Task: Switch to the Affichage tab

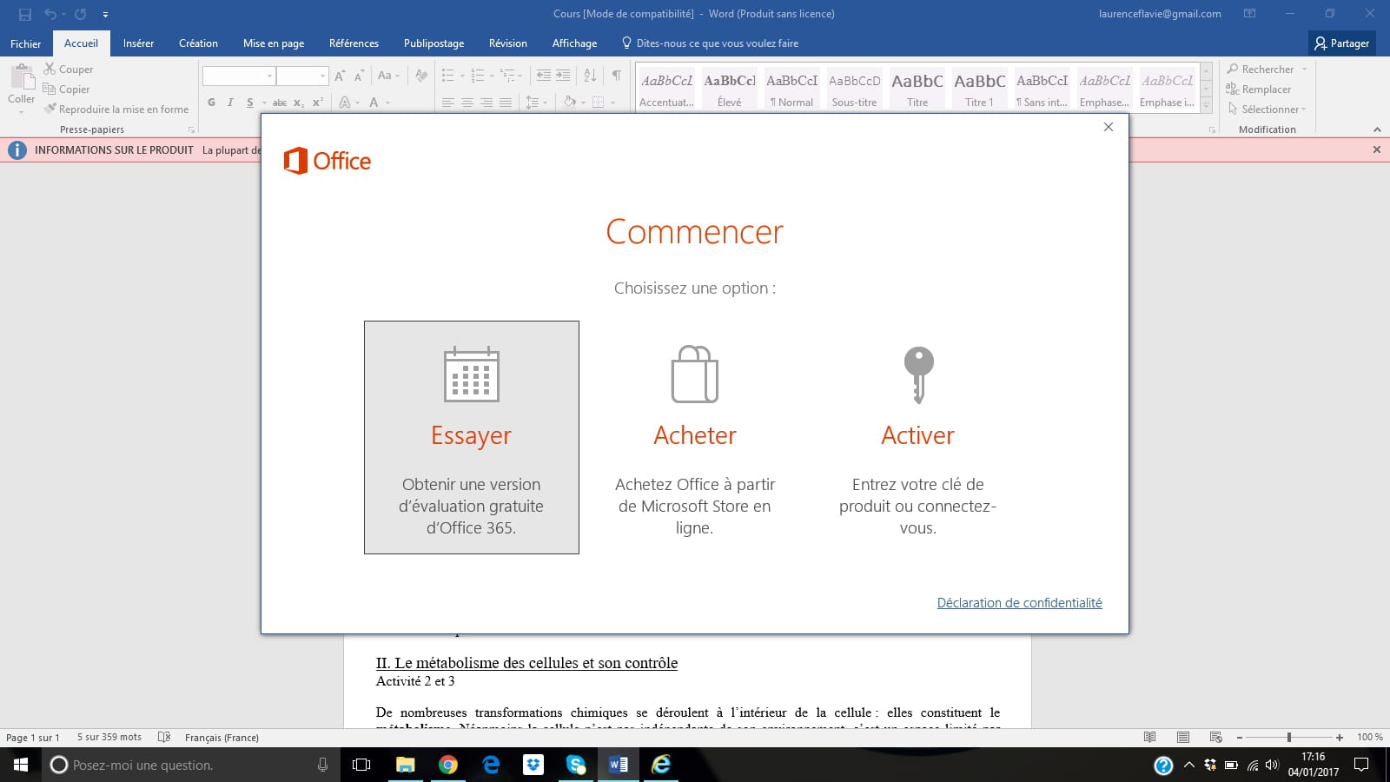Action: point(574,43)
